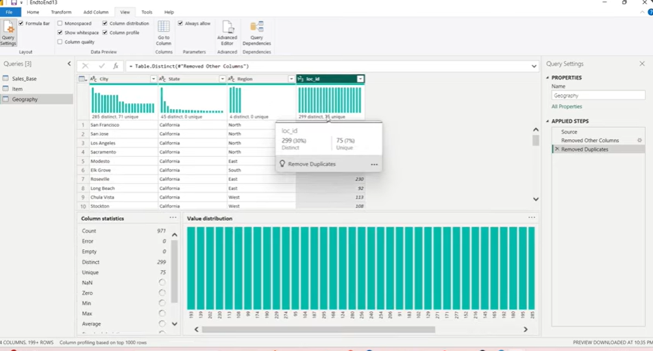
Task: Switch to the Transform tab
Action: 61,12
